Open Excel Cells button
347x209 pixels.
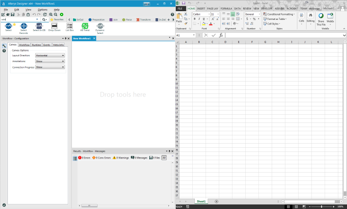[302, 18]
